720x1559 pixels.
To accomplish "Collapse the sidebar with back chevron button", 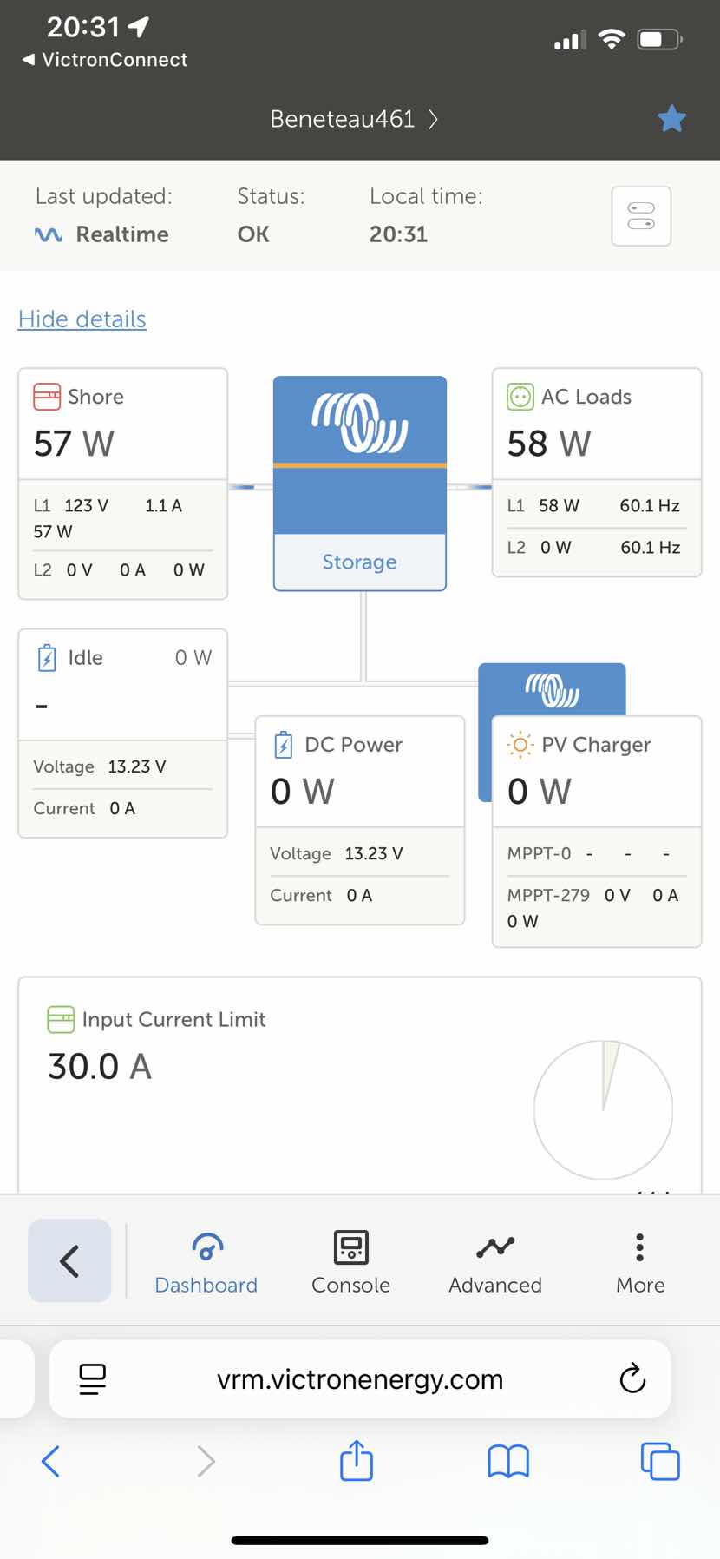I will pos(69,1260).
